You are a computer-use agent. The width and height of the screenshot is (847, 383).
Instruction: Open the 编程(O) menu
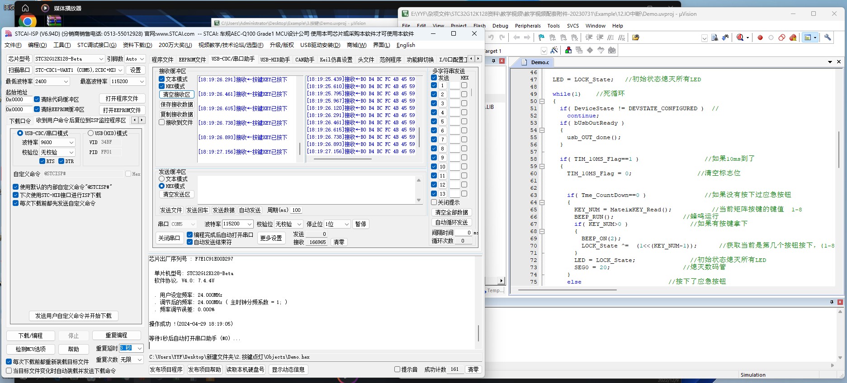pyautogui.click(x=37, y=45)
